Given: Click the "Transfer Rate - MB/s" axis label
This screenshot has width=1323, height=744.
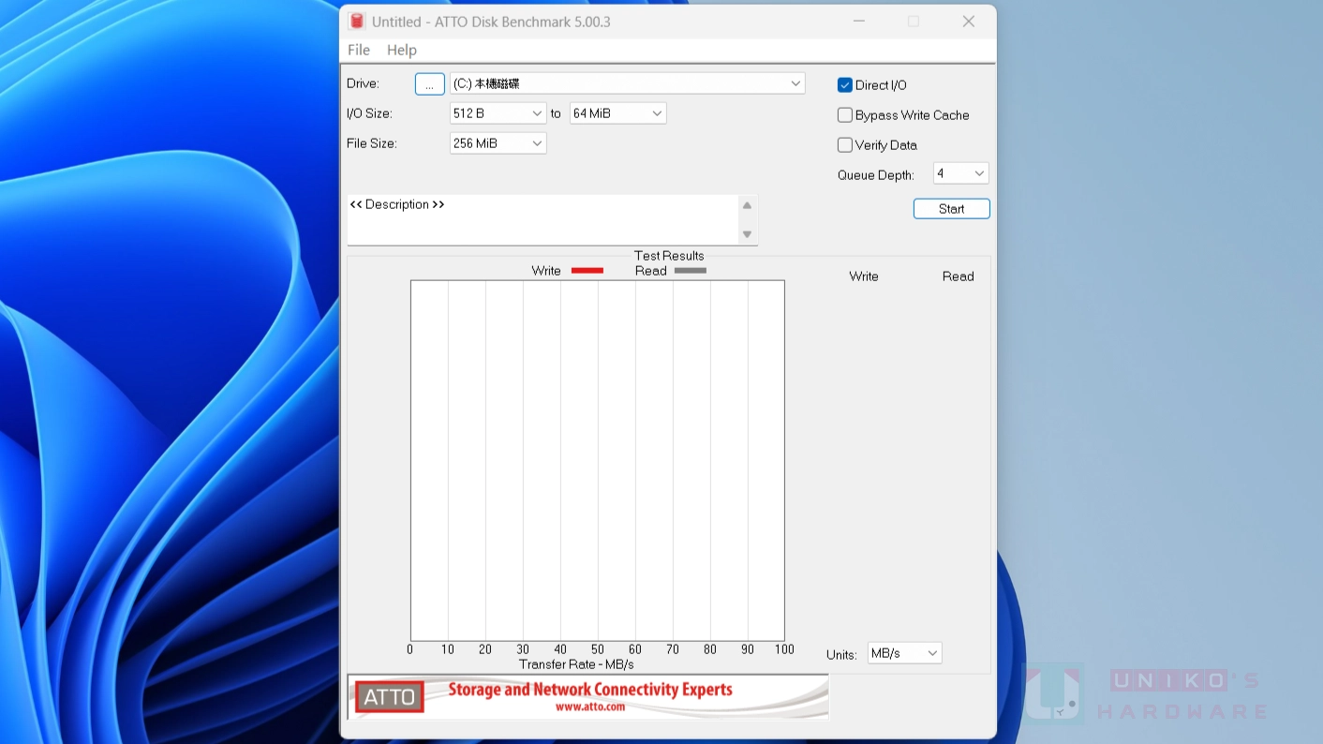Looking at the screenshot, I should pyautogui.click(x=576, y=664).
